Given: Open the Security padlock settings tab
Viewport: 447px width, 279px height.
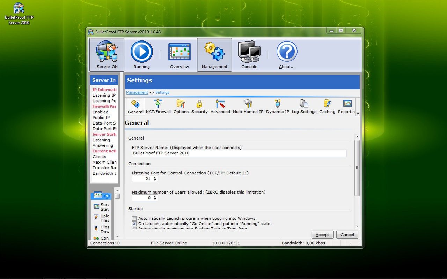Looking at the screenshot, I should click(x=199, y=107).
